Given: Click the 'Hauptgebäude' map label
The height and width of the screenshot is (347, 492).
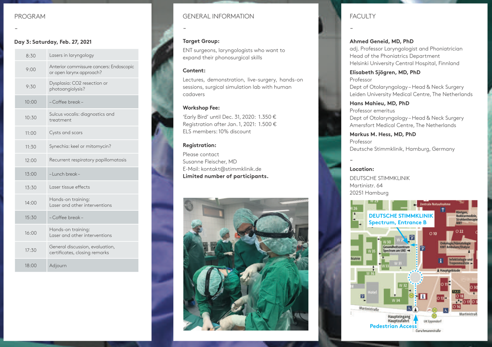Looking at the screenshot, I should pyautogui.click(x=449, y=270).
